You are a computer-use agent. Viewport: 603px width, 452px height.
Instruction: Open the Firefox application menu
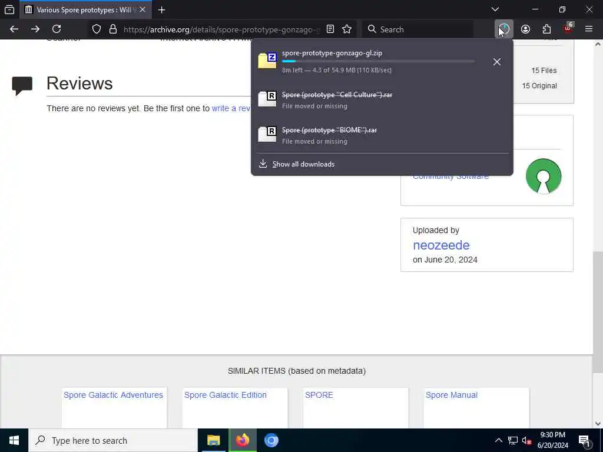click(x=588, y=29)
